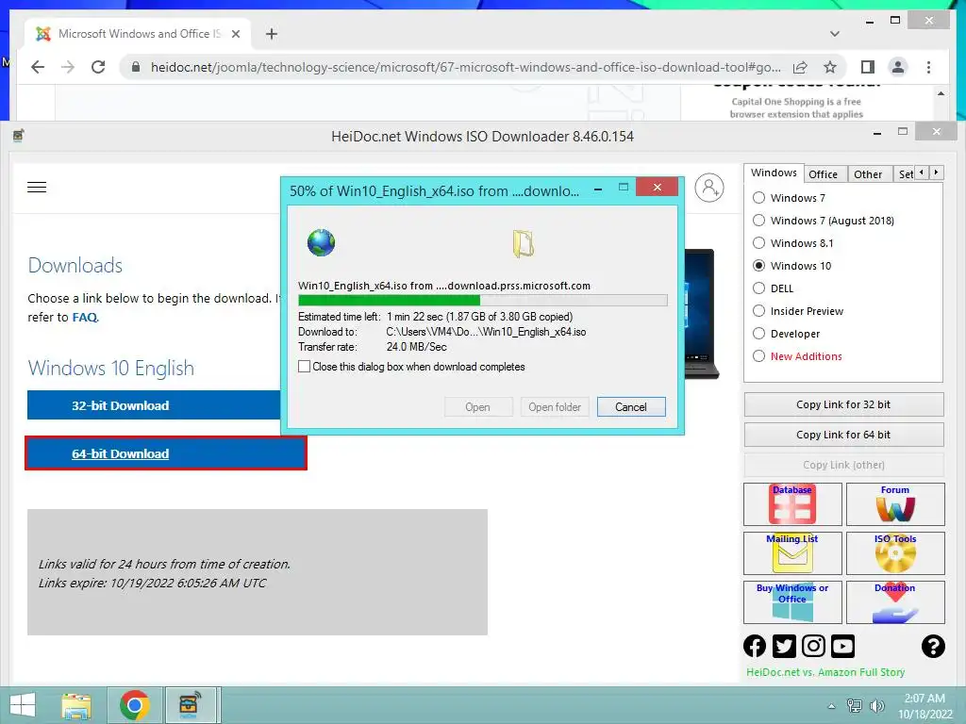Select the Windows 7 radio option
966x724 pixels.
tap(759, 198)
